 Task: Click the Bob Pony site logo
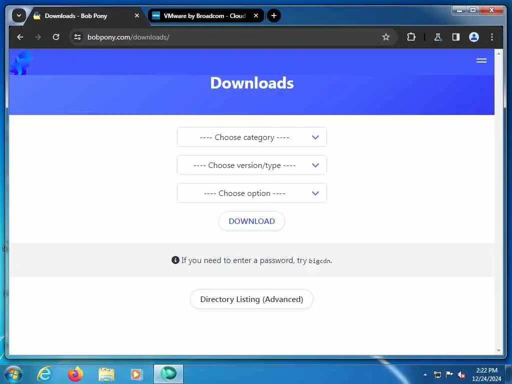[x=21, y=62]
